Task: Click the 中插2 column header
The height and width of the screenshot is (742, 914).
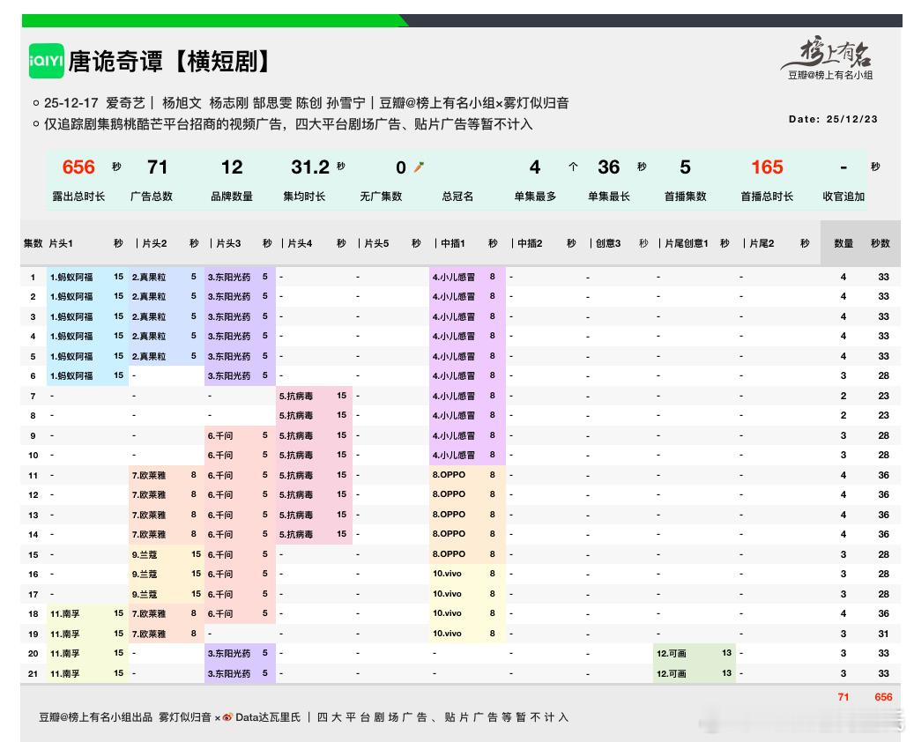Action: [x=530, y=243]
